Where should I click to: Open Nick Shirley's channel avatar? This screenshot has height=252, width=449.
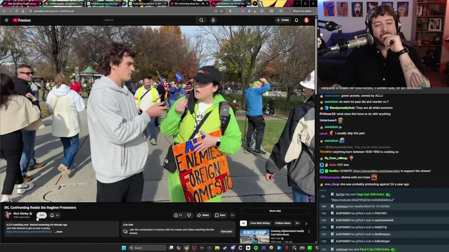pyautogui.click(x=8, y=215)
